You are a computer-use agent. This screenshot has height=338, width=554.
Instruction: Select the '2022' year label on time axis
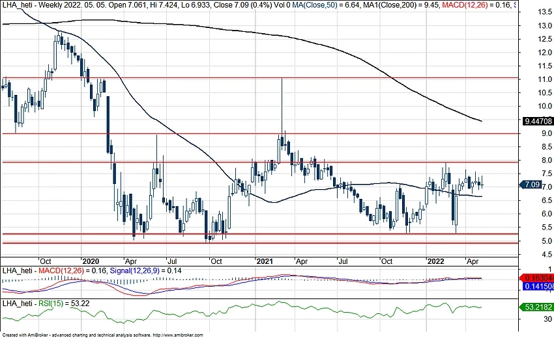(435, 261)
